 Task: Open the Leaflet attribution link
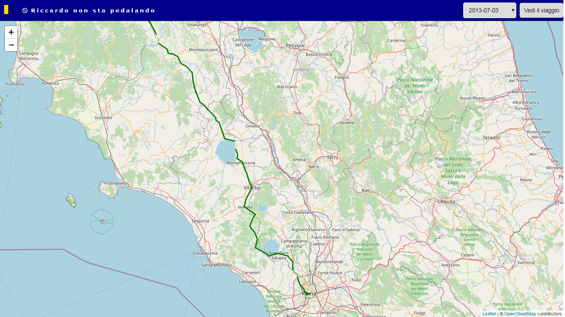tap(489, 314)
